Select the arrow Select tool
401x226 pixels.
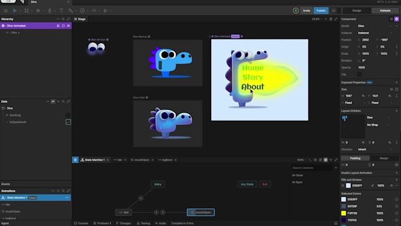(15, 11)
